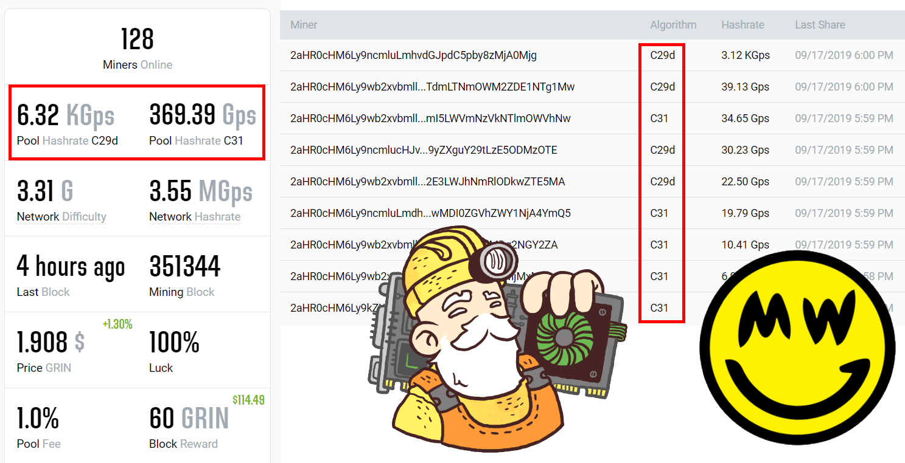Click the Last Share column header
The height and width of the screenshot is (463, 905).
[820, 25]
